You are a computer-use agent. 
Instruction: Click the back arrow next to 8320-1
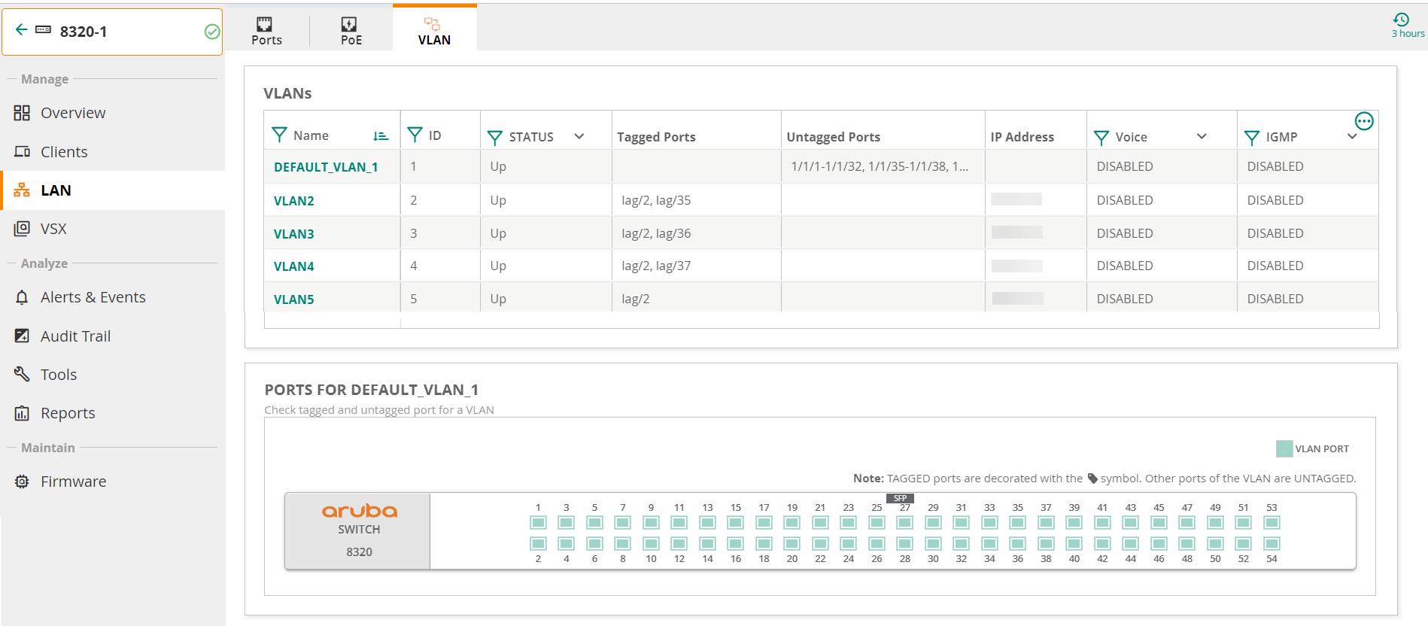(22, 30)
